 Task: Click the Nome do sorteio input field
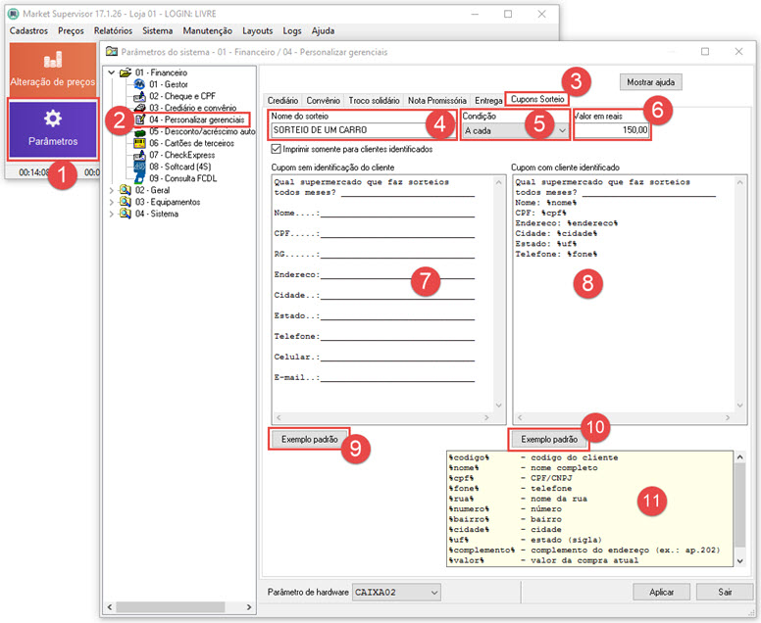point(362,130)
